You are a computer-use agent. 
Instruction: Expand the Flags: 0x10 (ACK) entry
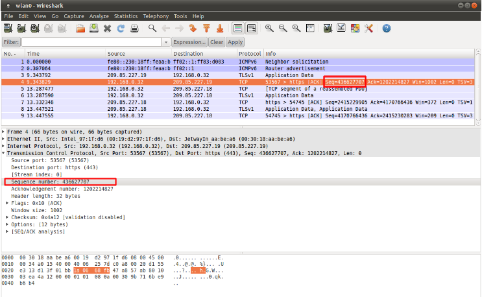tap(9, 202)
